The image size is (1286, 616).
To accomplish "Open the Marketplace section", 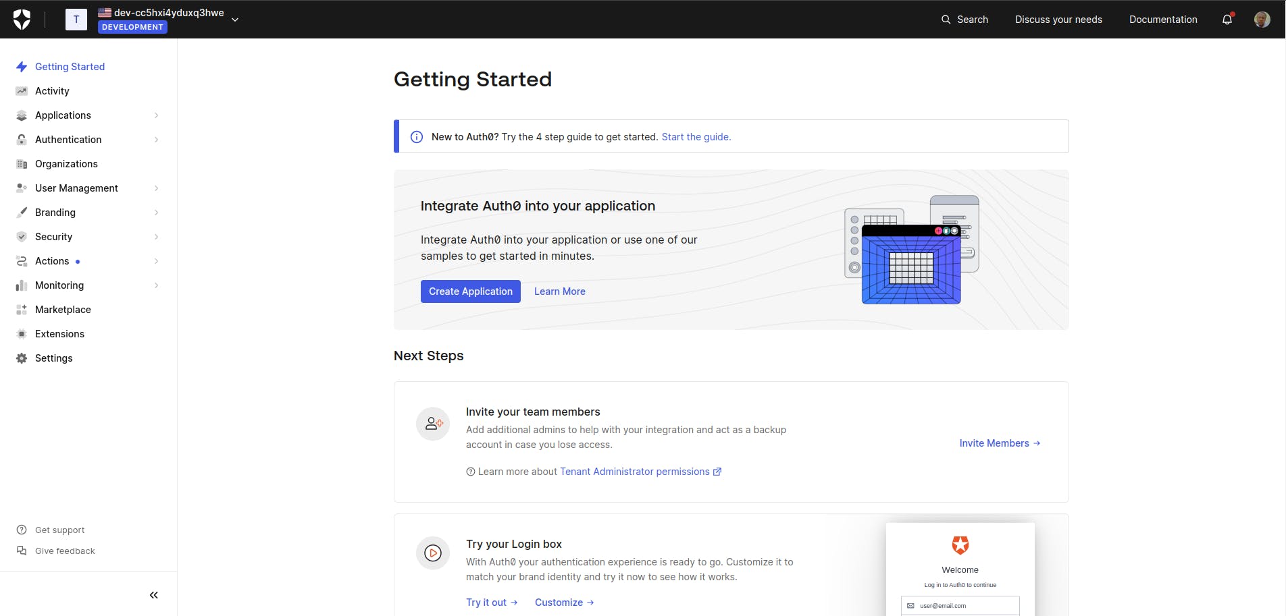I will 63,310.
